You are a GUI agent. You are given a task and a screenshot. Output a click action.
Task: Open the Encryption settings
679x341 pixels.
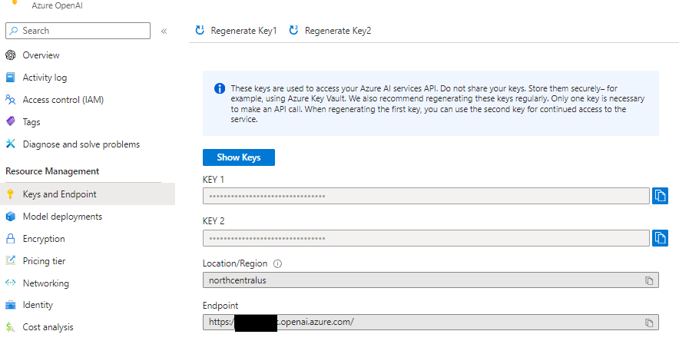(x=44, y=239)
